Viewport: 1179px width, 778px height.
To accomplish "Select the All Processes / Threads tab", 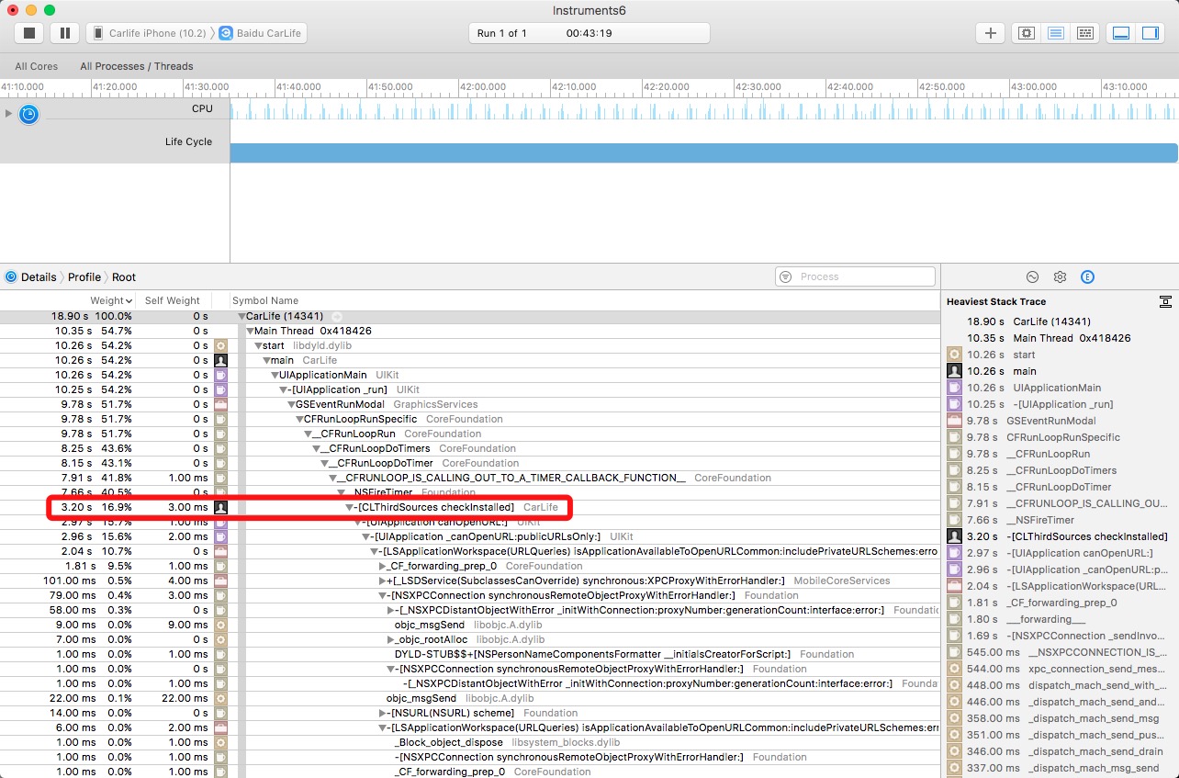I will (x=136, y=66).
